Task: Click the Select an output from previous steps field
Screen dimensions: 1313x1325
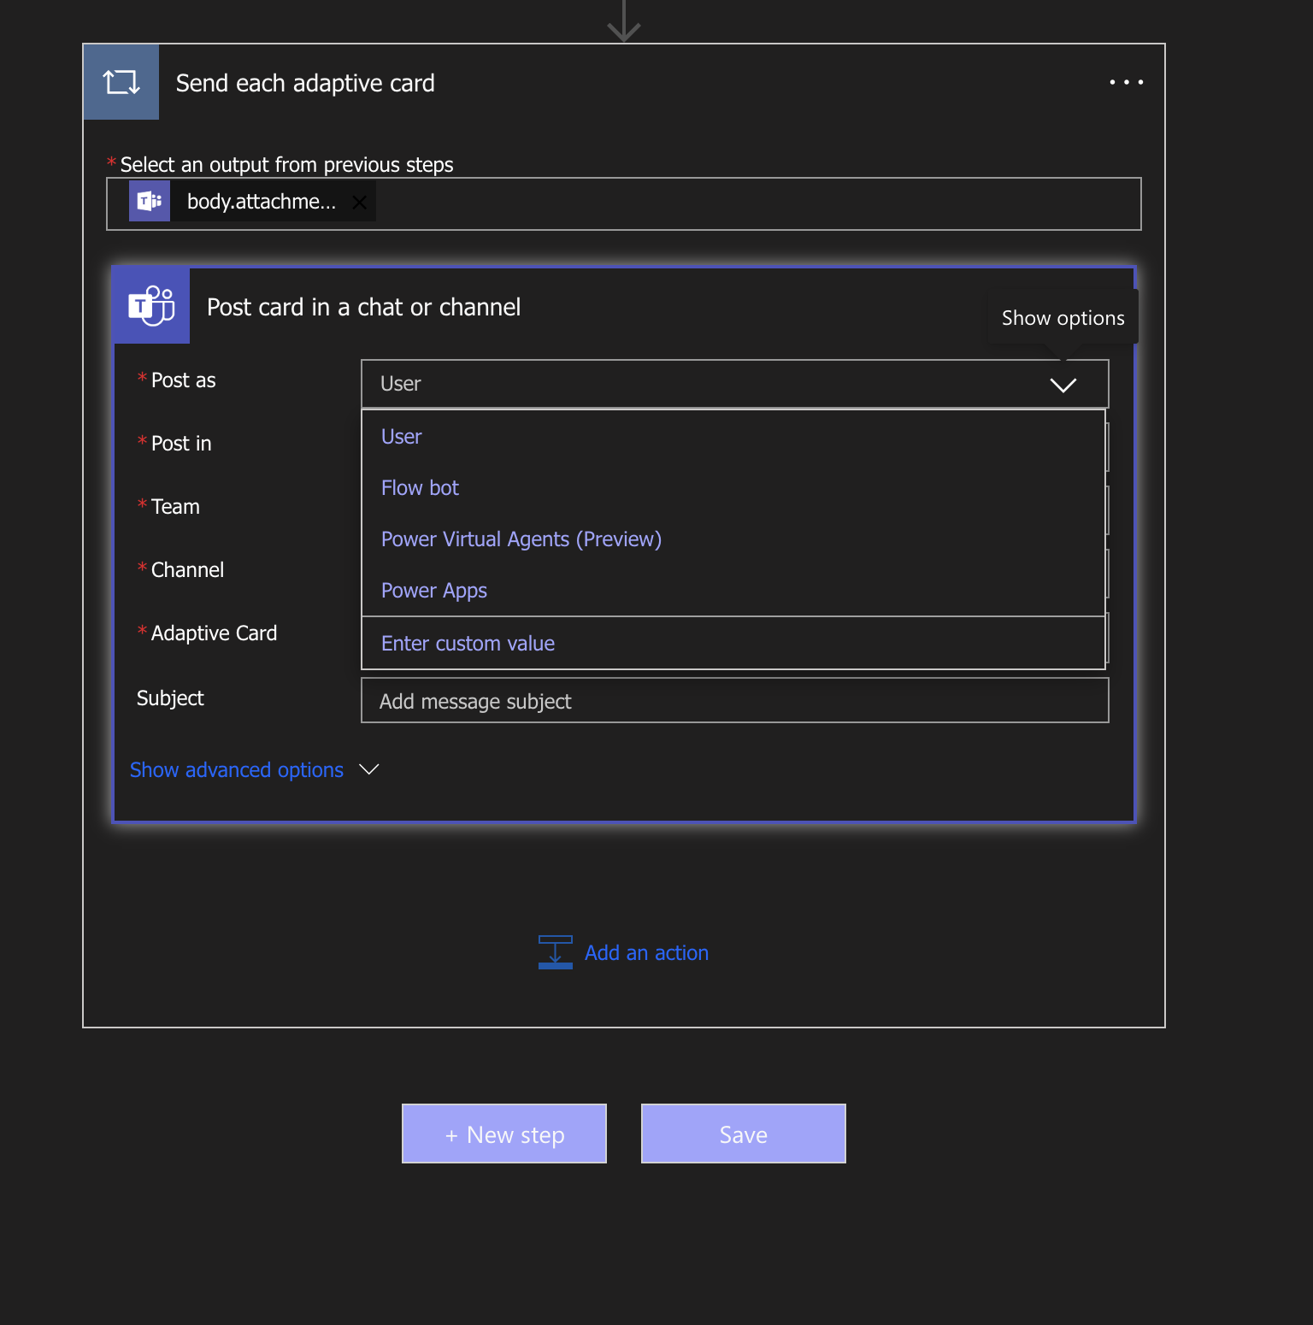Action: [624, 203]
